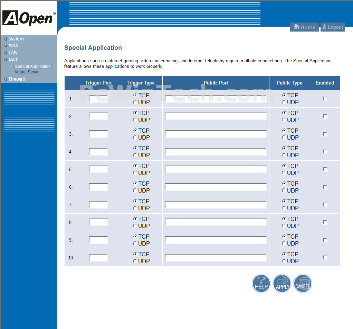Select UDP public type for row 7
353x329 pixels.
click(284, 208)
